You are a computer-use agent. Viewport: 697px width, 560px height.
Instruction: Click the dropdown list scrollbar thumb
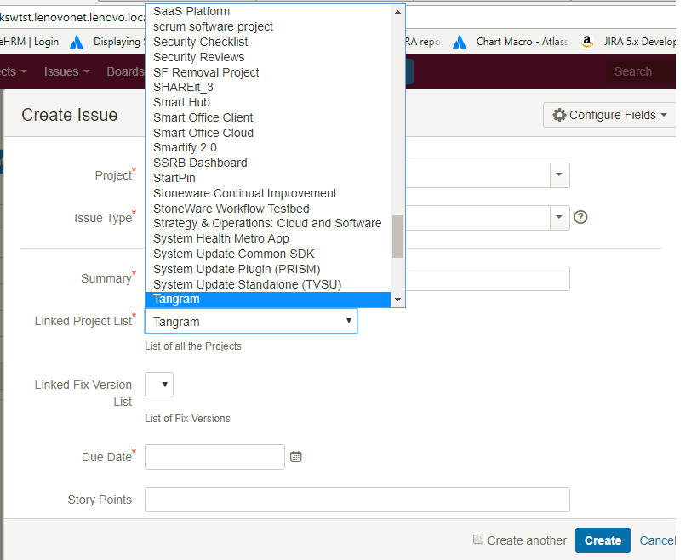[x=397, y=237]
